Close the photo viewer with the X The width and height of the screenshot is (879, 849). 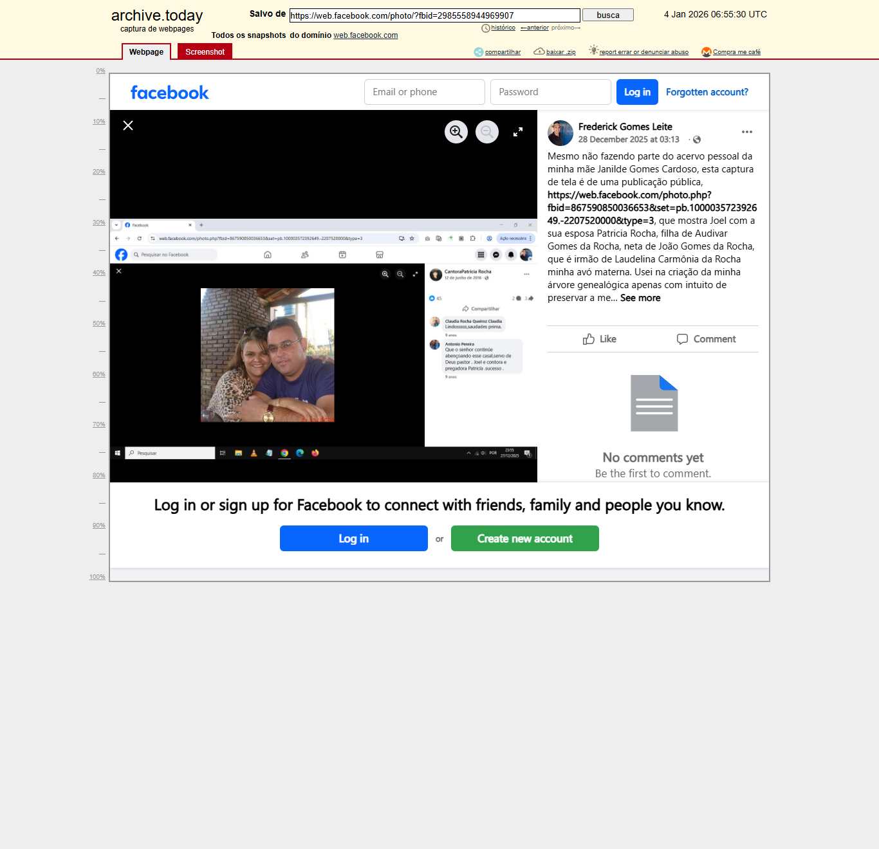(x=128, y=125)
